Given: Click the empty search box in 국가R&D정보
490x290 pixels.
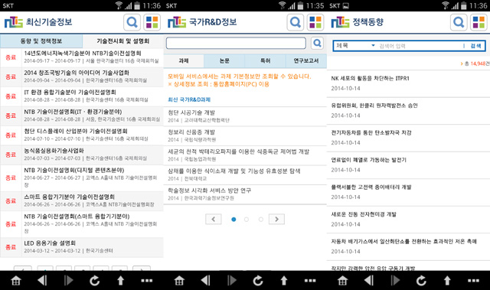Looking at the screenshot, I should tap(236, 43).
